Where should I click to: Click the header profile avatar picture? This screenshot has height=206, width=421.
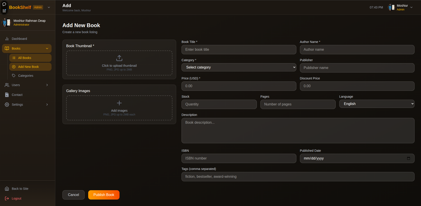pyautogui.click(x=391, y=7)
